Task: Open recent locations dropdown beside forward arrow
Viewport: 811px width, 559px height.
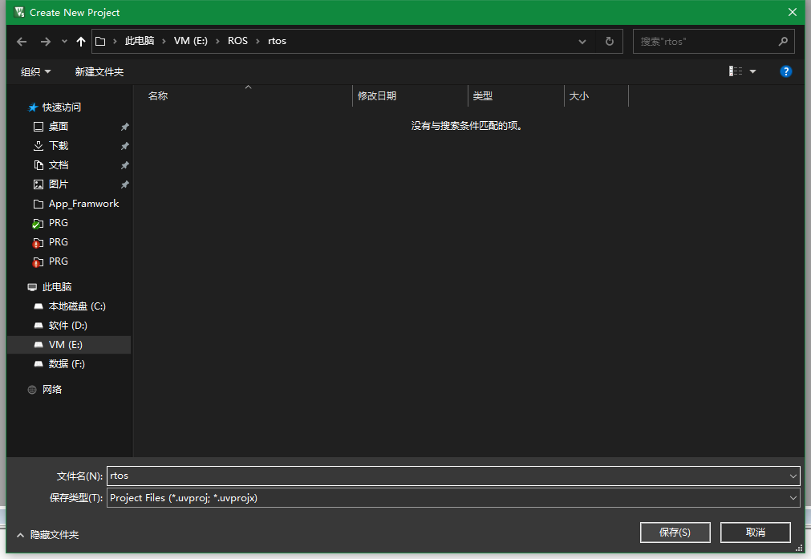Action: pos(64,42)
